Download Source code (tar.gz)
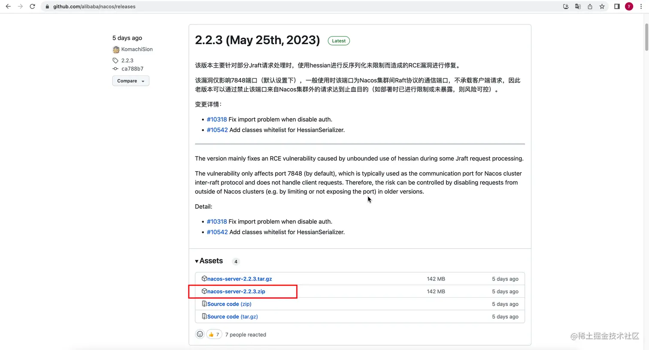Screen dimensions: 649x350 pos(233,317)
